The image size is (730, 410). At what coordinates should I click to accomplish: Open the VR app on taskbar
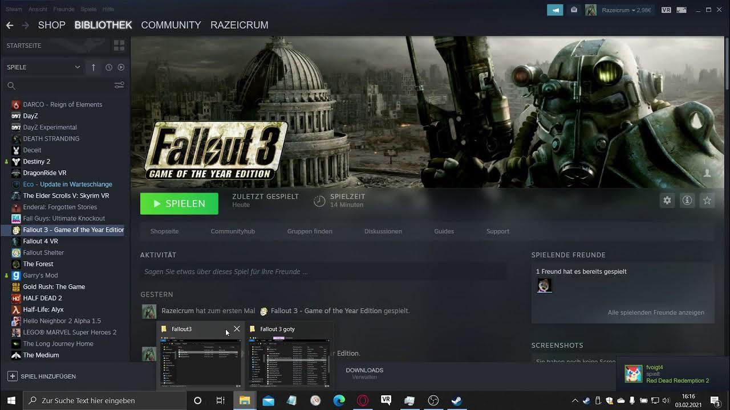(386, 400)
